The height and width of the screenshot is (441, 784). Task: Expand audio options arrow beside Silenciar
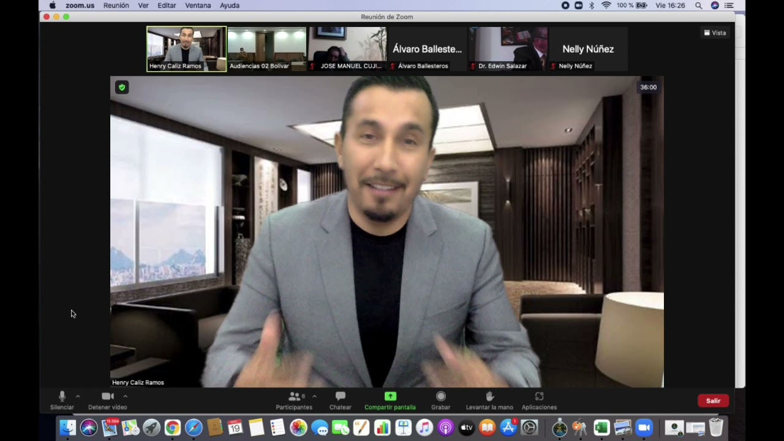78,396
